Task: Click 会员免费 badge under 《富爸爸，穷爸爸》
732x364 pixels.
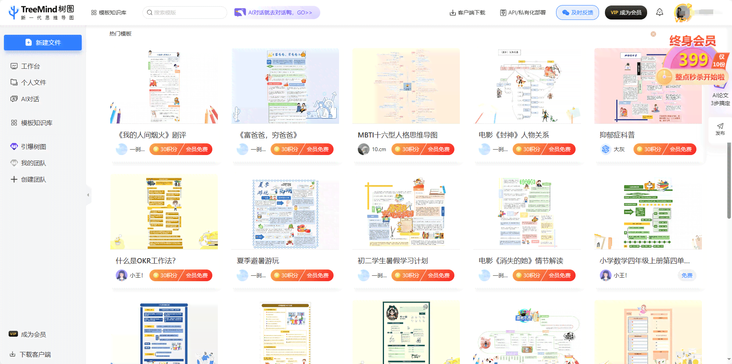Action: [x=318, y=149]
